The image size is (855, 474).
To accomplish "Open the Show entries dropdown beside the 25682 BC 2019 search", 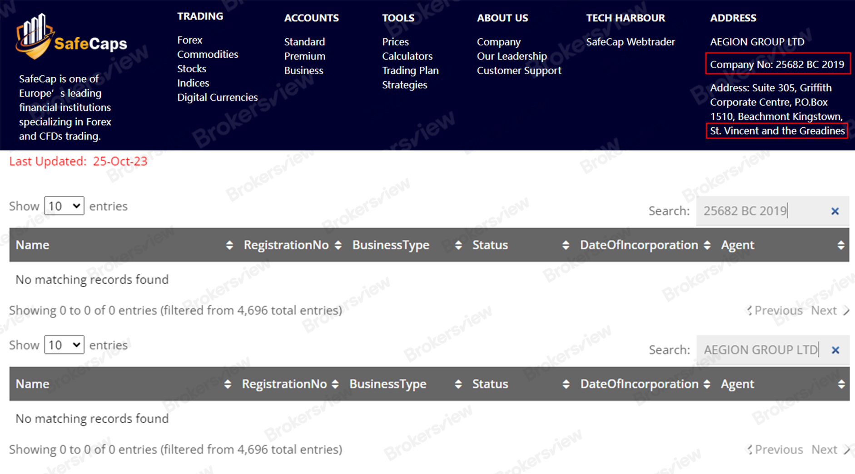I will pos(64,206).
